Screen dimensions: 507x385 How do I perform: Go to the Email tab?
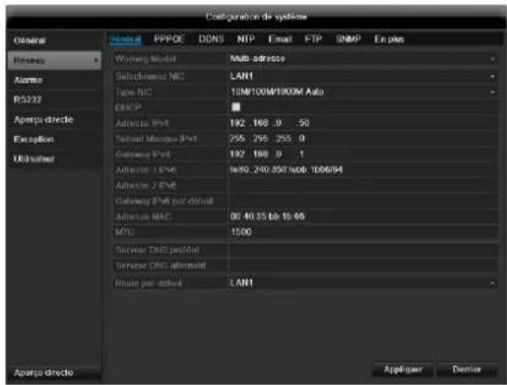pyautogui.click(x=280, y=40)
